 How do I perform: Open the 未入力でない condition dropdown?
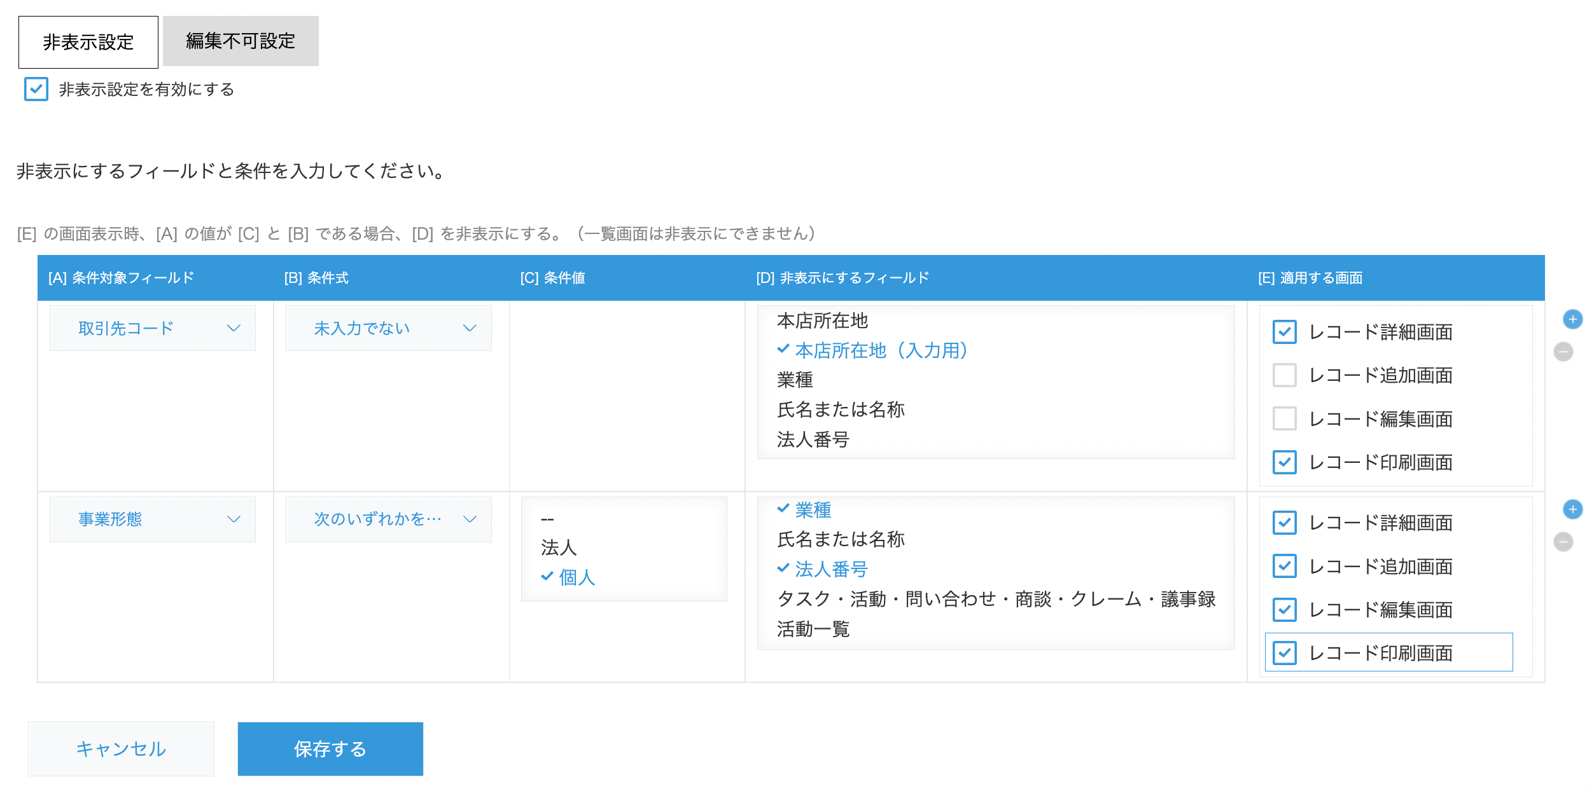pos(388,328)
